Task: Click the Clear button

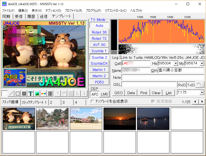Action: pyautogui.click(x=156, y=93)
